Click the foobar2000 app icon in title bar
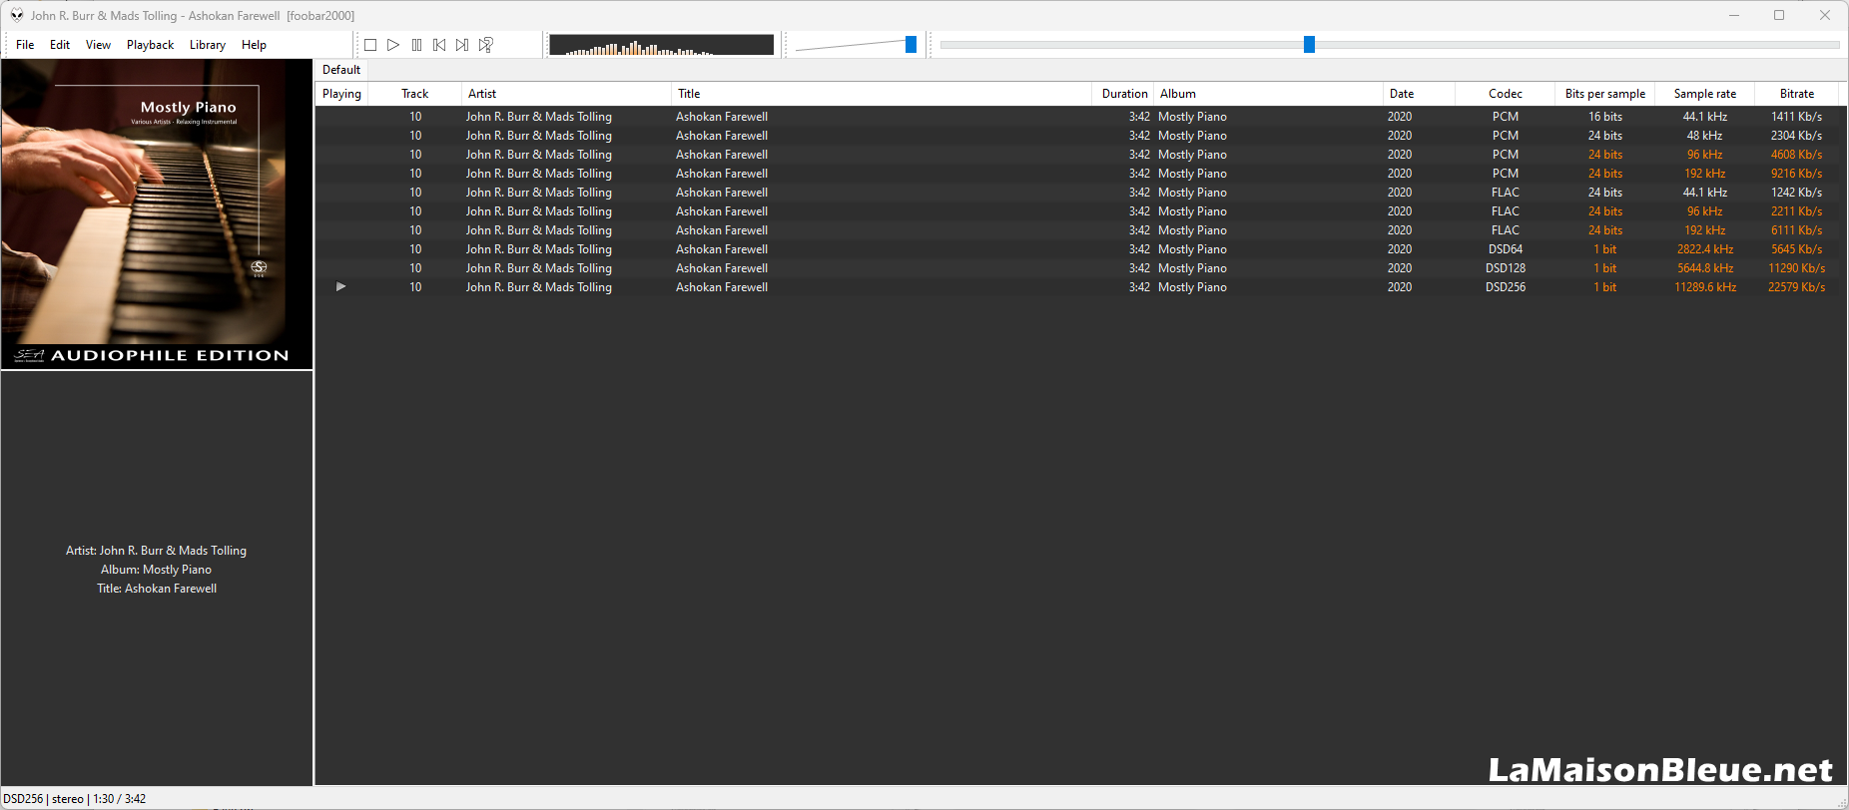This screenshot has width=1849, height=810. pyautogui.click(x=17, y=15)
